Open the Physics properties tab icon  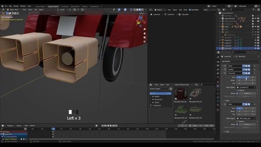click(218, 94)
